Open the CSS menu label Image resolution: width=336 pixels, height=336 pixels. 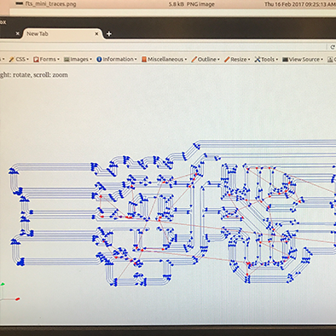coord(20,60)
